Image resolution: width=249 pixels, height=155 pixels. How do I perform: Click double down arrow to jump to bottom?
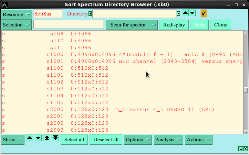(x=55, y=138)
